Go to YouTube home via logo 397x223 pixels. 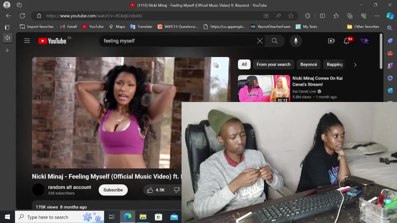(x=52, y=41)
